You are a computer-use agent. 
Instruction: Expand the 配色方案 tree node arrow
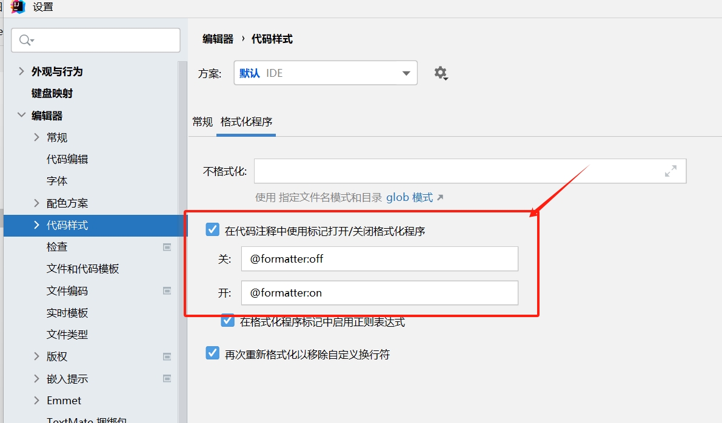point(36,203)
